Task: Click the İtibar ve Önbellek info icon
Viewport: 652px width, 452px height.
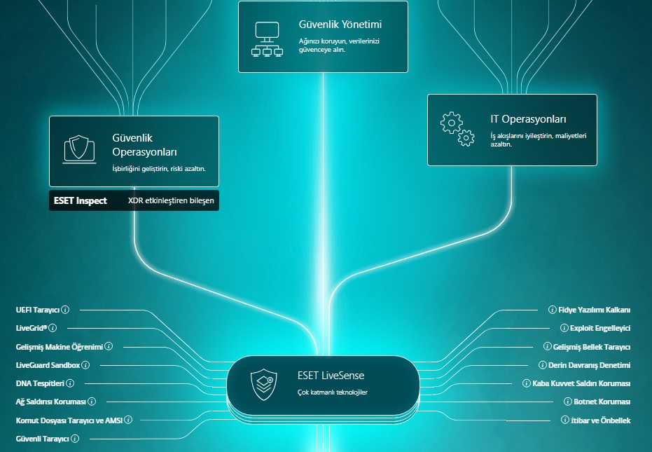Action: click(x=564, y=420)
